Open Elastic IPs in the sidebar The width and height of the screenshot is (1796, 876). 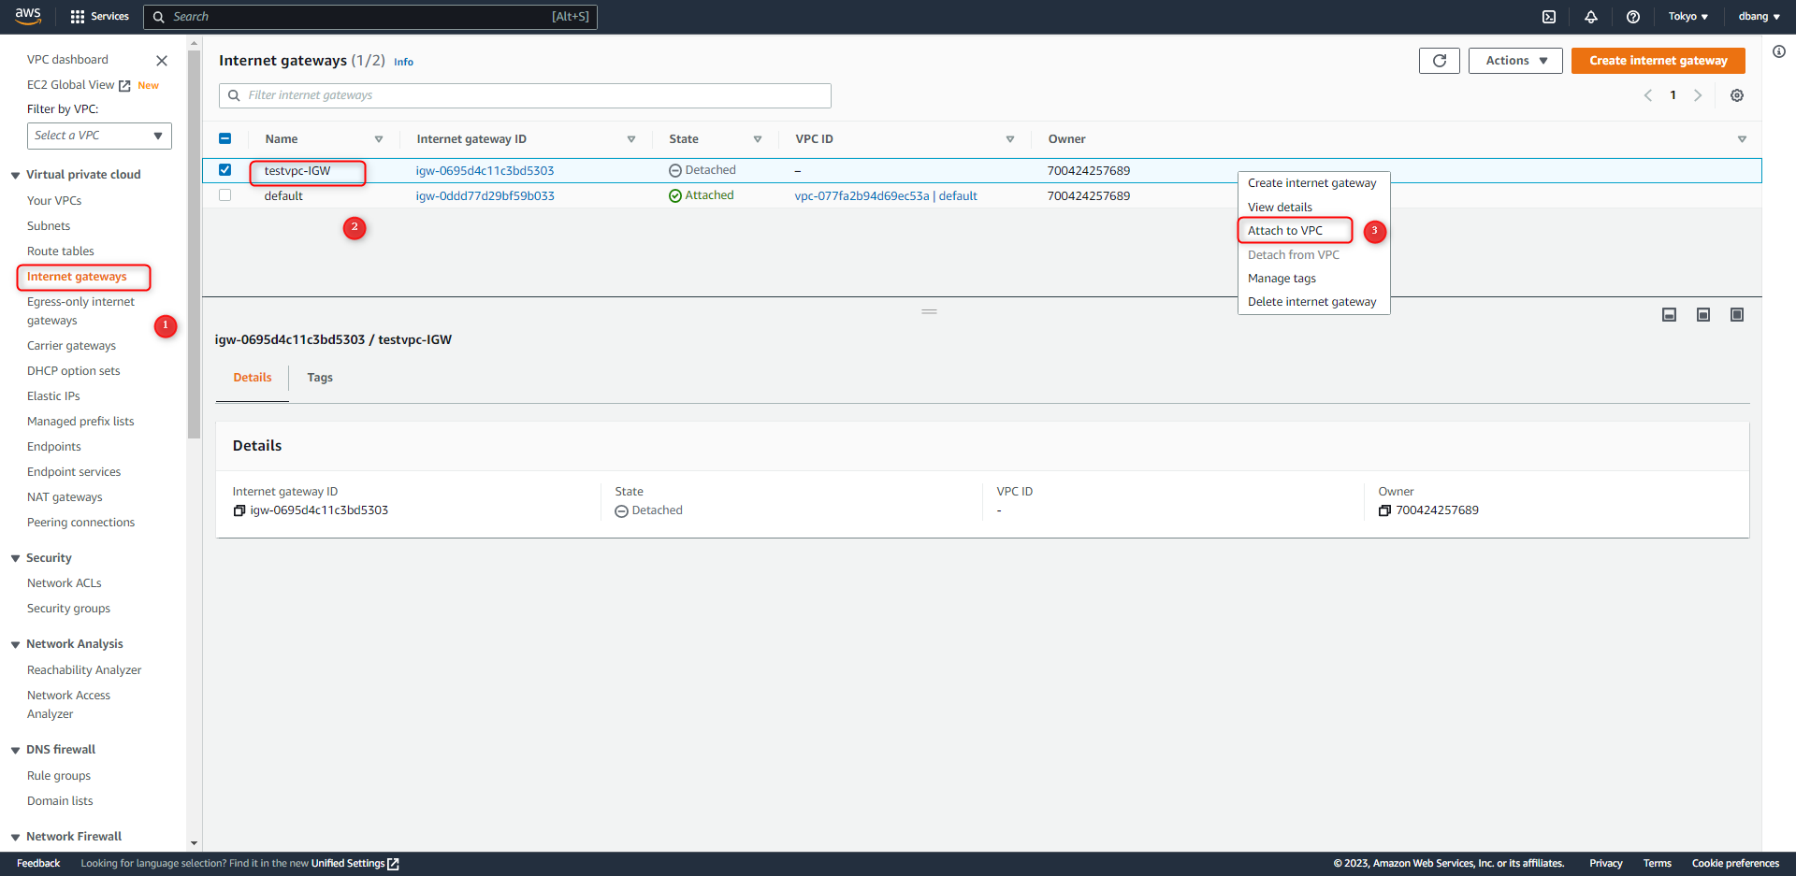coord(53,396)
